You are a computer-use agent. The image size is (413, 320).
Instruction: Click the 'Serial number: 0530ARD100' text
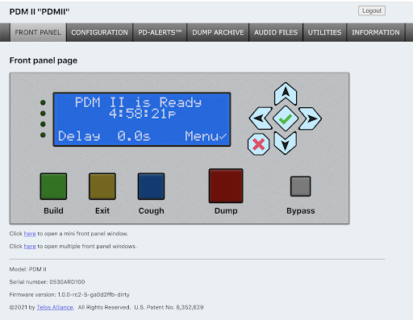[x=47, y=282]
